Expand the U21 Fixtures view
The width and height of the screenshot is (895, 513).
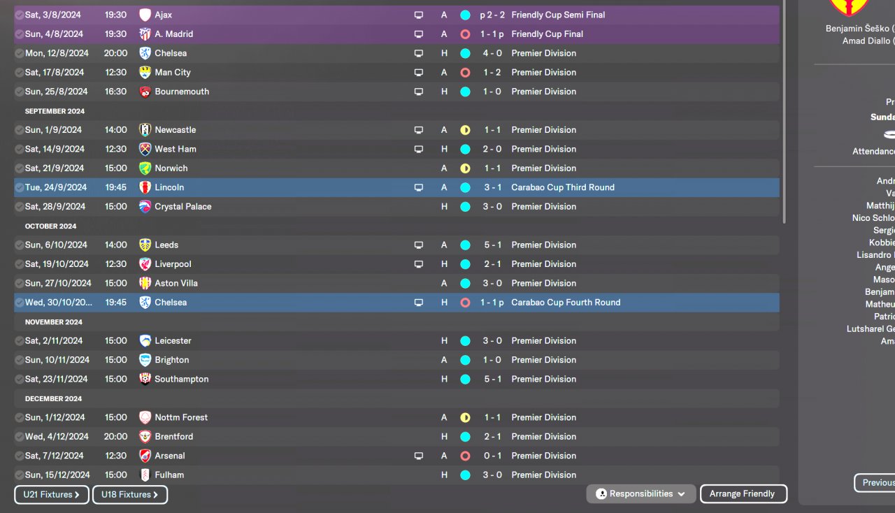point(52,494)
